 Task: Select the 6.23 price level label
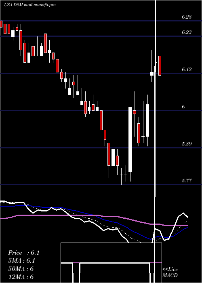pos(187,32)
